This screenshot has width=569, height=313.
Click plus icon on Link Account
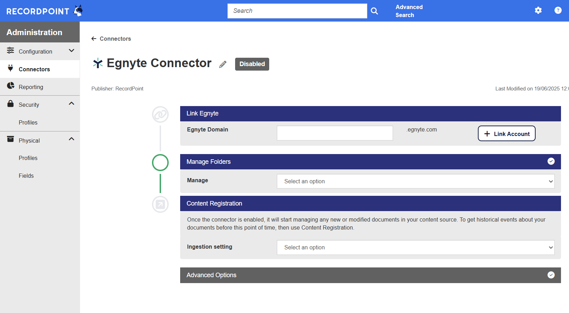click(487, 134)
